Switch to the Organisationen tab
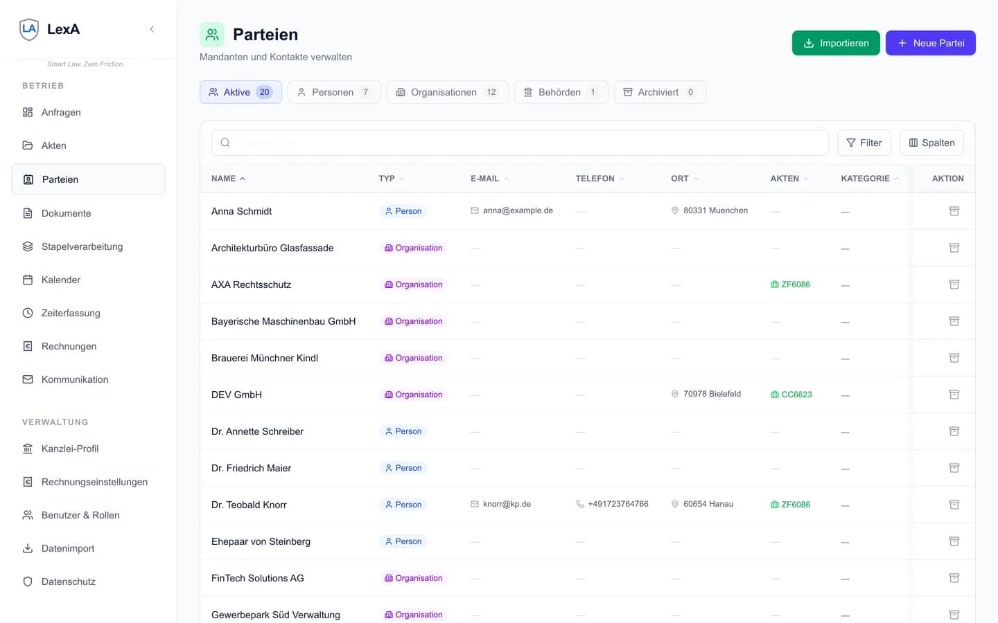 click(x=447, y=92)
